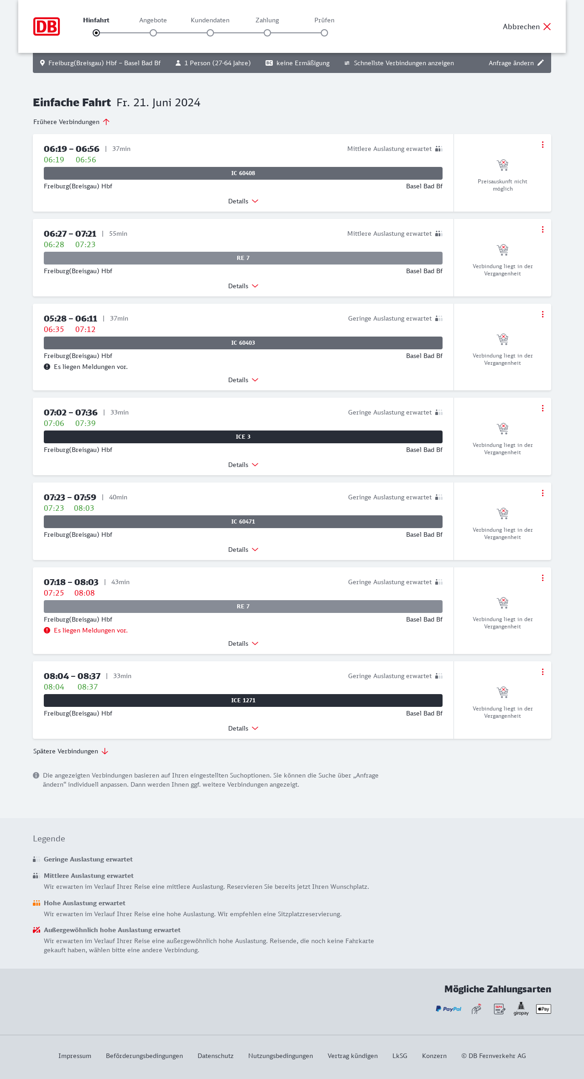The width and height of the screenshot is (584, 1079).
Task: Expand Details for the IC 60408 connection
Action: (243, 201)
